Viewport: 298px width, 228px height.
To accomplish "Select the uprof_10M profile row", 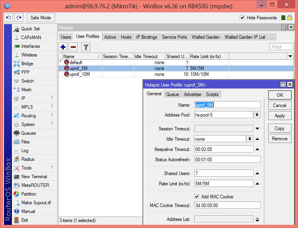I will pos(176,74).
